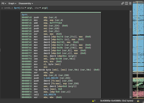Click variable s at ebp-0x21c
The image size is (144, 103).
point(66,39)
